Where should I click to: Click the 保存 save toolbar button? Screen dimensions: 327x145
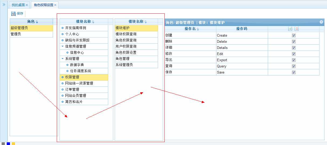point(17,13)
